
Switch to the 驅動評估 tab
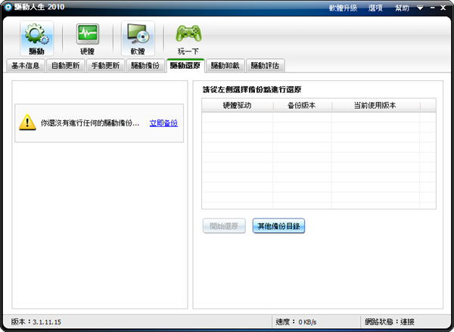266,66
